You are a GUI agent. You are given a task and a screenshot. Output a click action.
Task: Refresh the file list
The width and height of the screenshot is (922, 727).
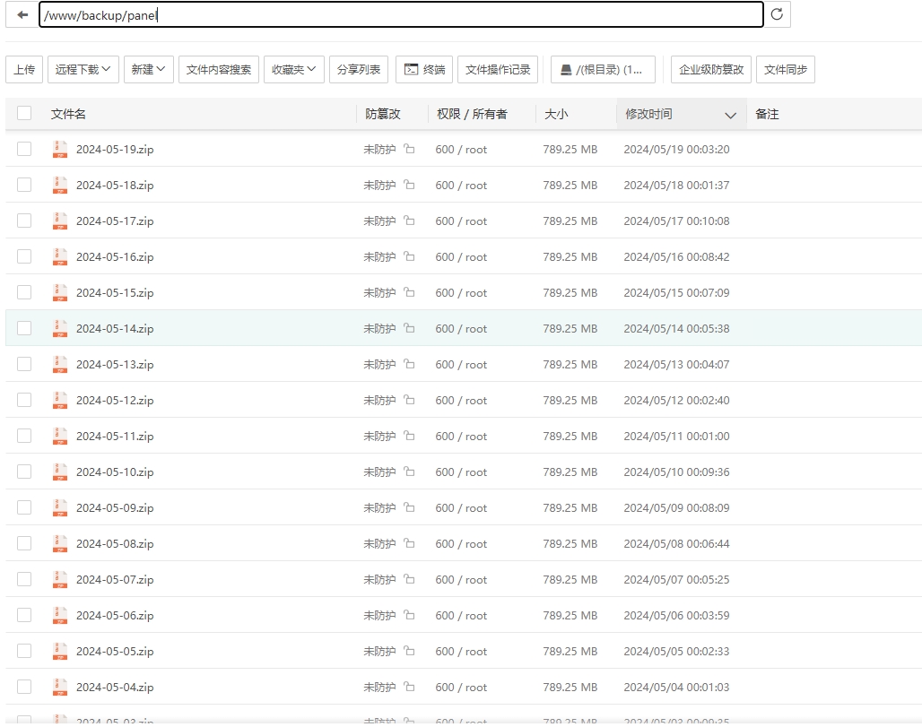(x=777, y=14)
